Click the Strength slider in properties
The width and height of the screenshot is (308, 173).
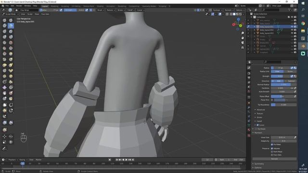point(281,76)
